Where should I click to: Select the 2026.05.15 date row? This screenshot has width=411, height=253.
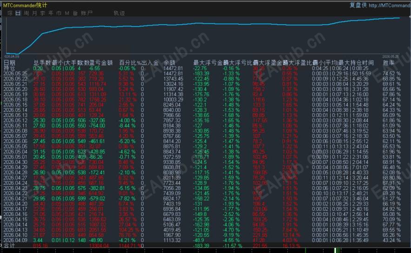tap(15, 105)
